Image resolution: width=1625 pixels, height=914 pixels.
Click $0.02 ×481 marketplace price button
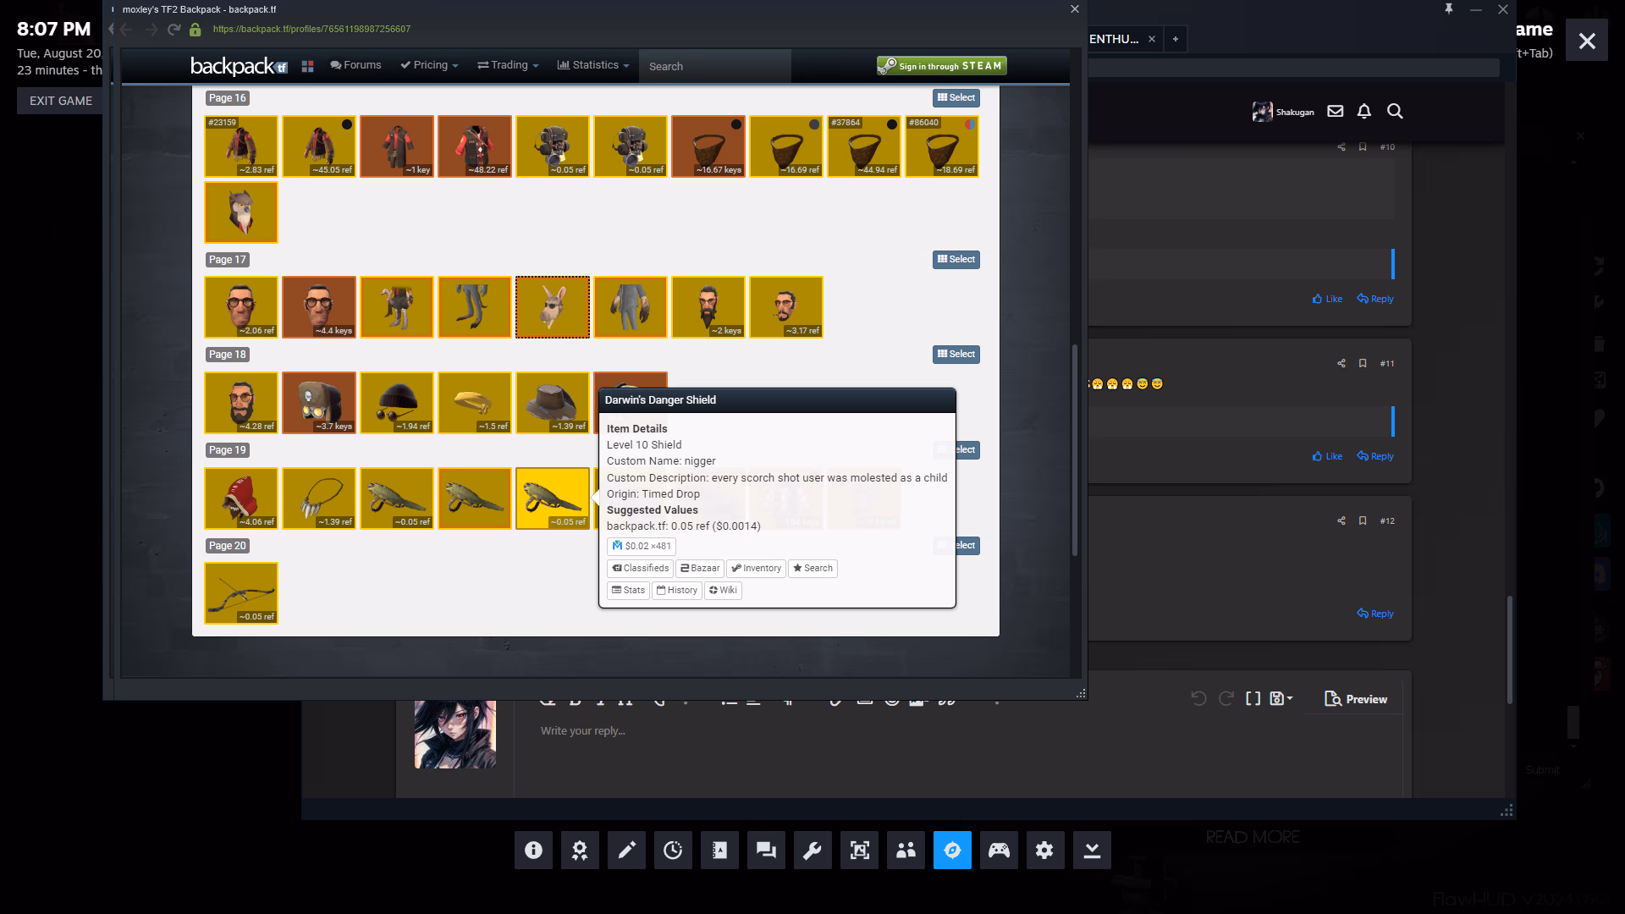[642, 546]
